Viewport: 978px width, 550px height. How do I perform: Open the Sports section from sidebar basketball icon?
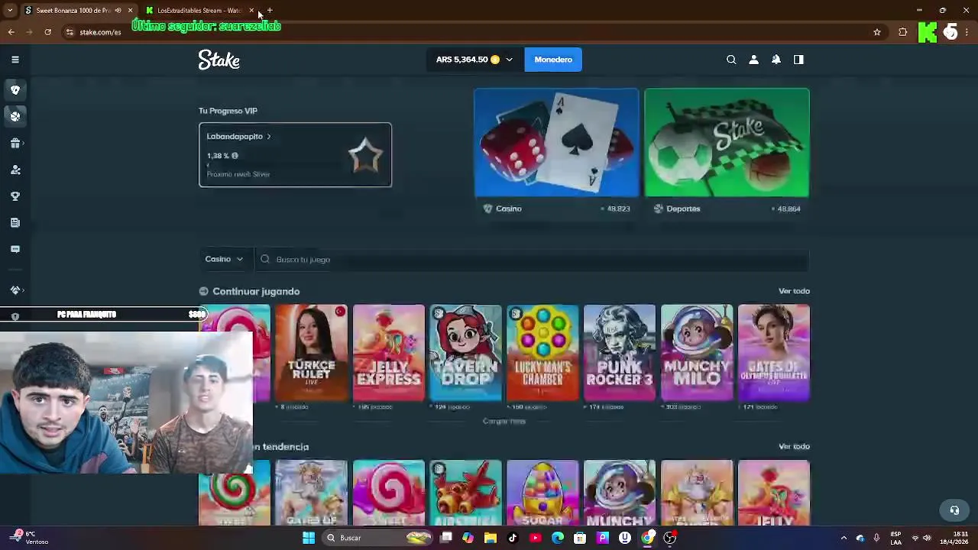15,116
